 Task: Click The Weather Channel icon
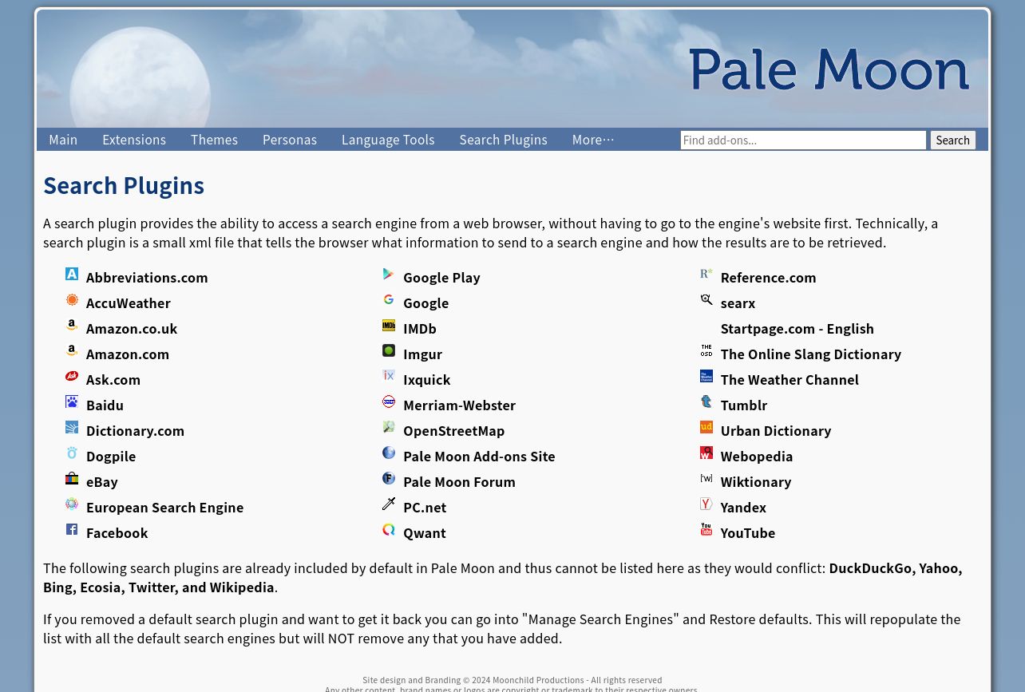click(x=706, y=376)
